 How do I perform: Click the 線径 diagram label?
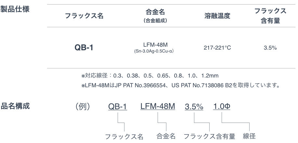point(249,136)
